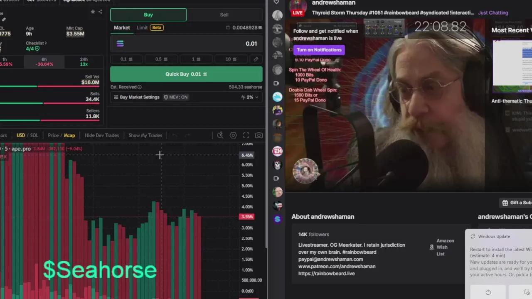
Task: Open chart settings hexagon icon
Action: (233, 135)
